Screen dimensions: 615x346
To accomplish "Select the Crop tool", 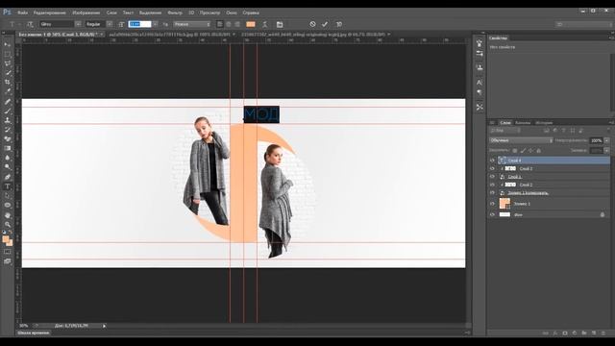I will (8, 82).
